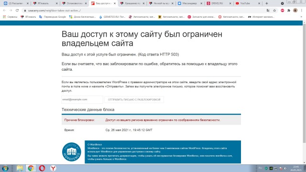Open the 'Интернет магазин' bookmark
Screen dimensions: 306x172
[x=261, y=17]
